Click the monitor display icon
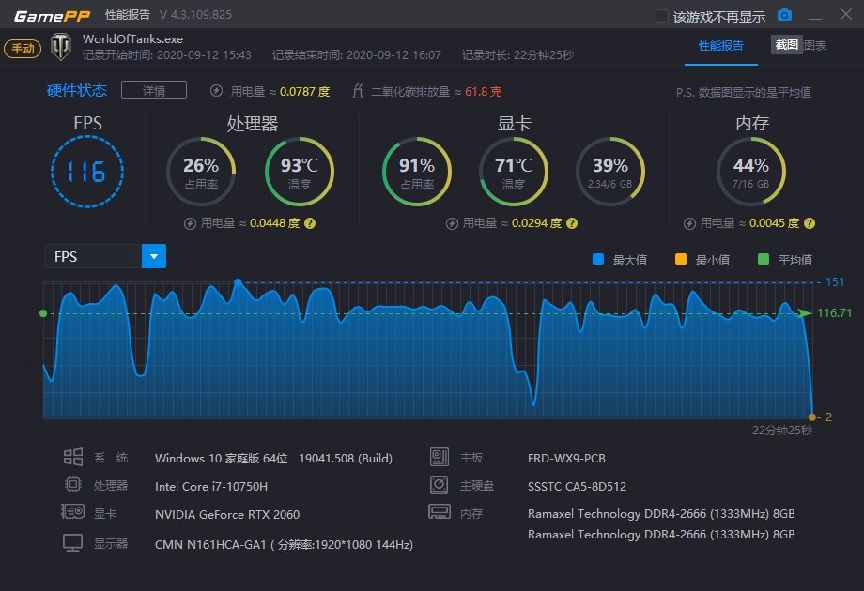864x591 pixels. tap(72, 543)
